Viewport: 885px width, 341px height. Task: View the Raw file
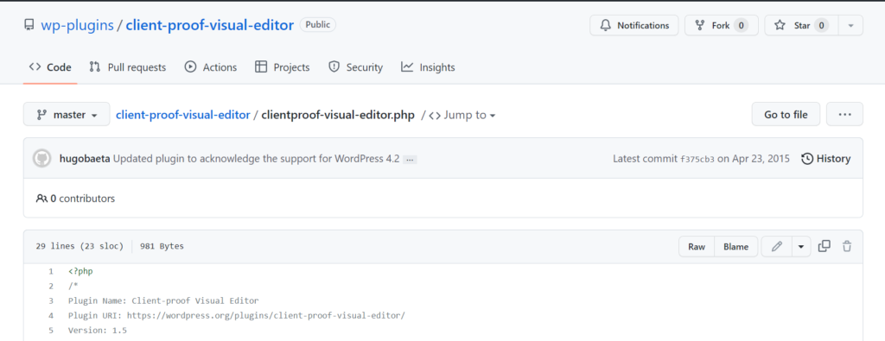point(697,246)
